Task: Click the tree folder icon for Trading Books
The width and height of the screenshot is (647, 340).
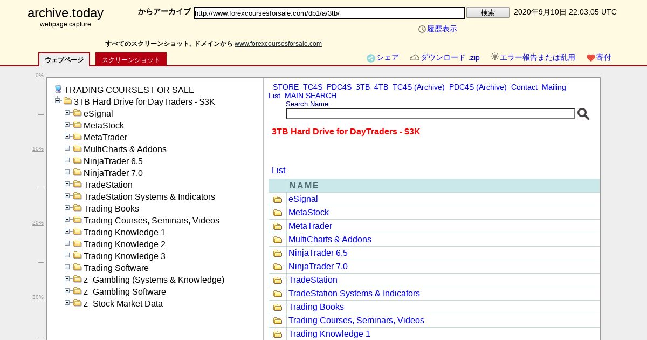Action: click(x=77, y=208)
